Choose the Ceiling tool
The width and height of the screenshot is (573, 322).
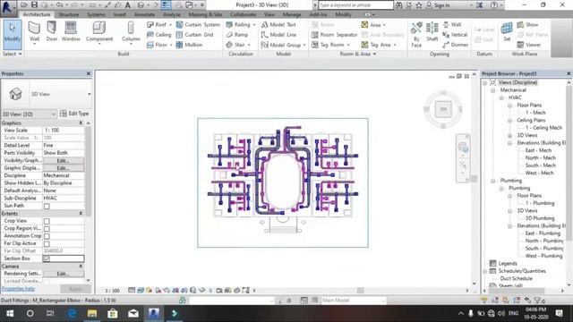point(159,35)
